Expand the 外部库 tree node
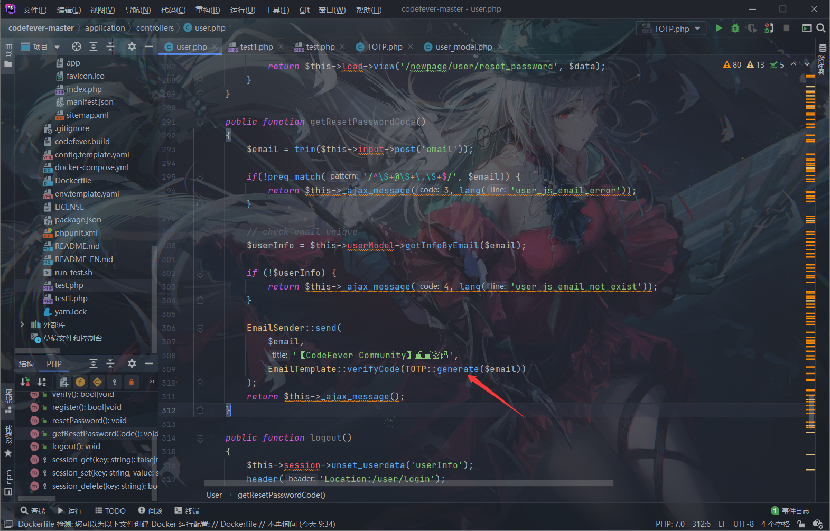830x531 pixels. click(22, 324)
